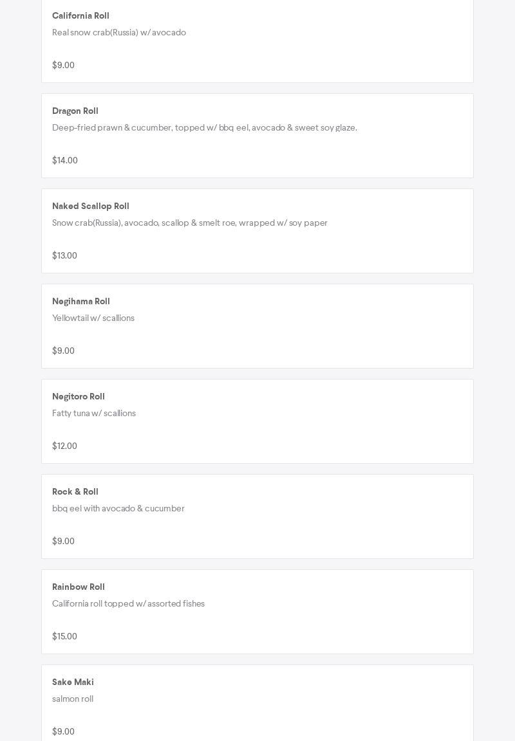515x741 pixels.
Task: Click the Negitoro Roll $12.00 price
Action: 64,446
